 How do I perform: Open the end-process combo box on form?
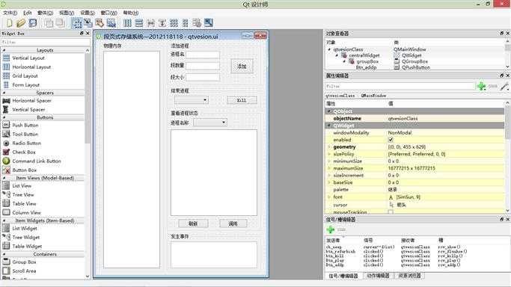(192, 100)
